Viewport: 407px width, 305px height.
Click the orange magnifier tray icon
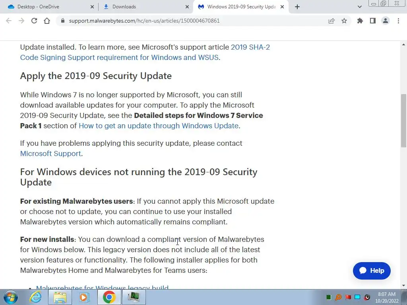(x=338, y=297)
